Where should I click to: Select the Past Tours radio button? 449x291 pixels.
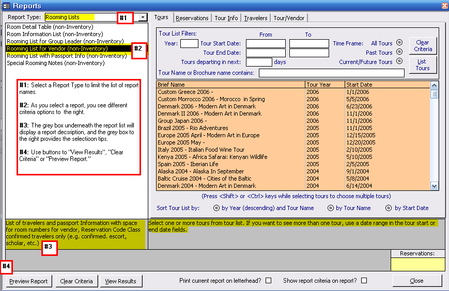pos(399,53)
